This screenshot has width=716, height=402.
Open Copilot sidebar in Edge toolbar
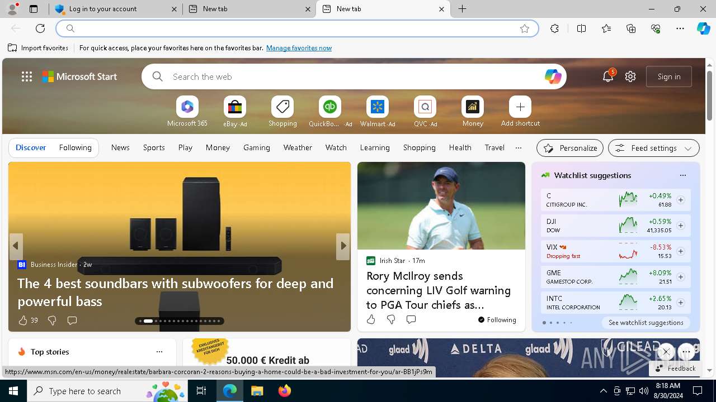703,28
